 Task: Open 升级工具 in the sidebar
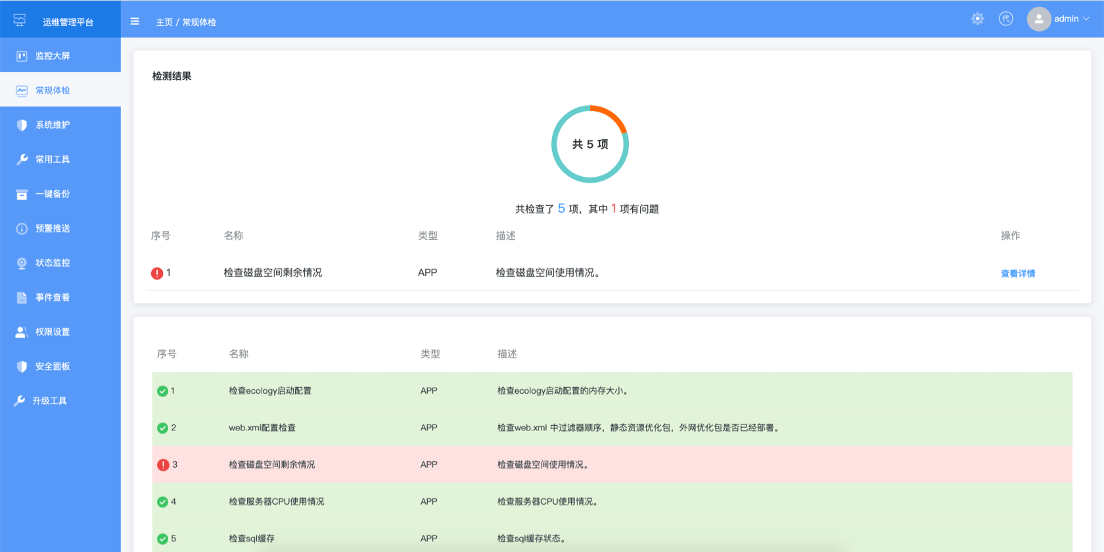pyautogui.click(x=60, y=401)
